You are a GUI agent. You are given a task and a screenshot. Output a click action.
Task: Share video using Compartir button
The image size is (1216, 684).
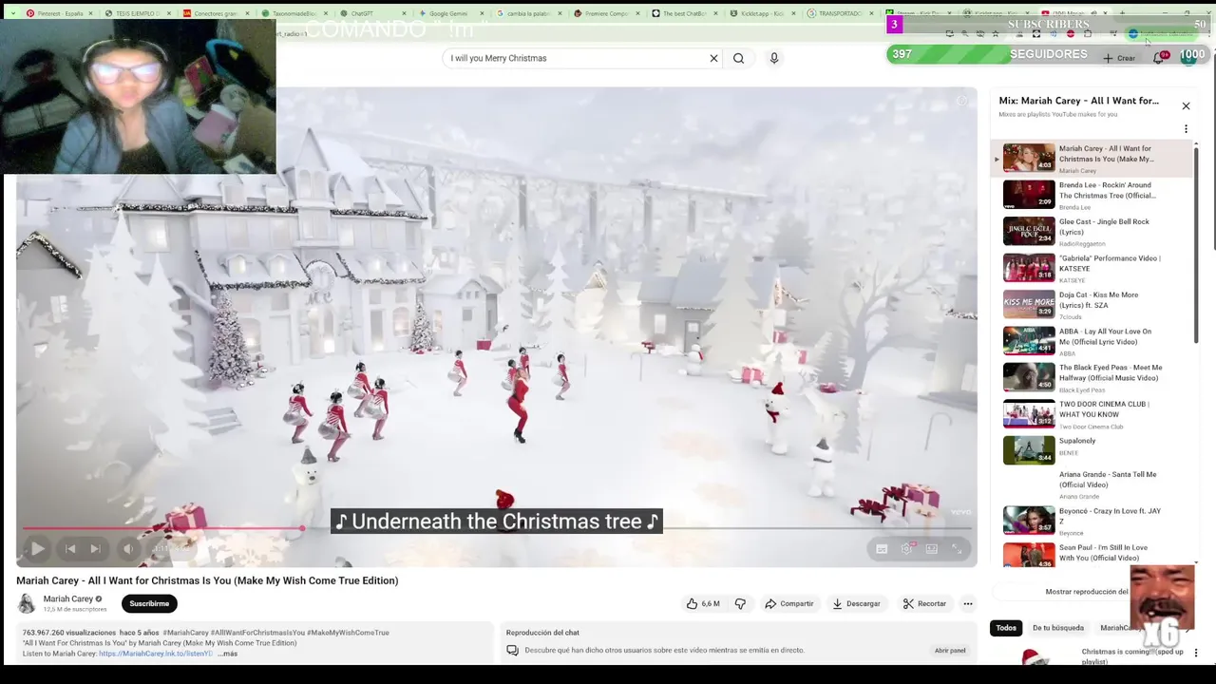pyautogui.click(x=789, y=603)
